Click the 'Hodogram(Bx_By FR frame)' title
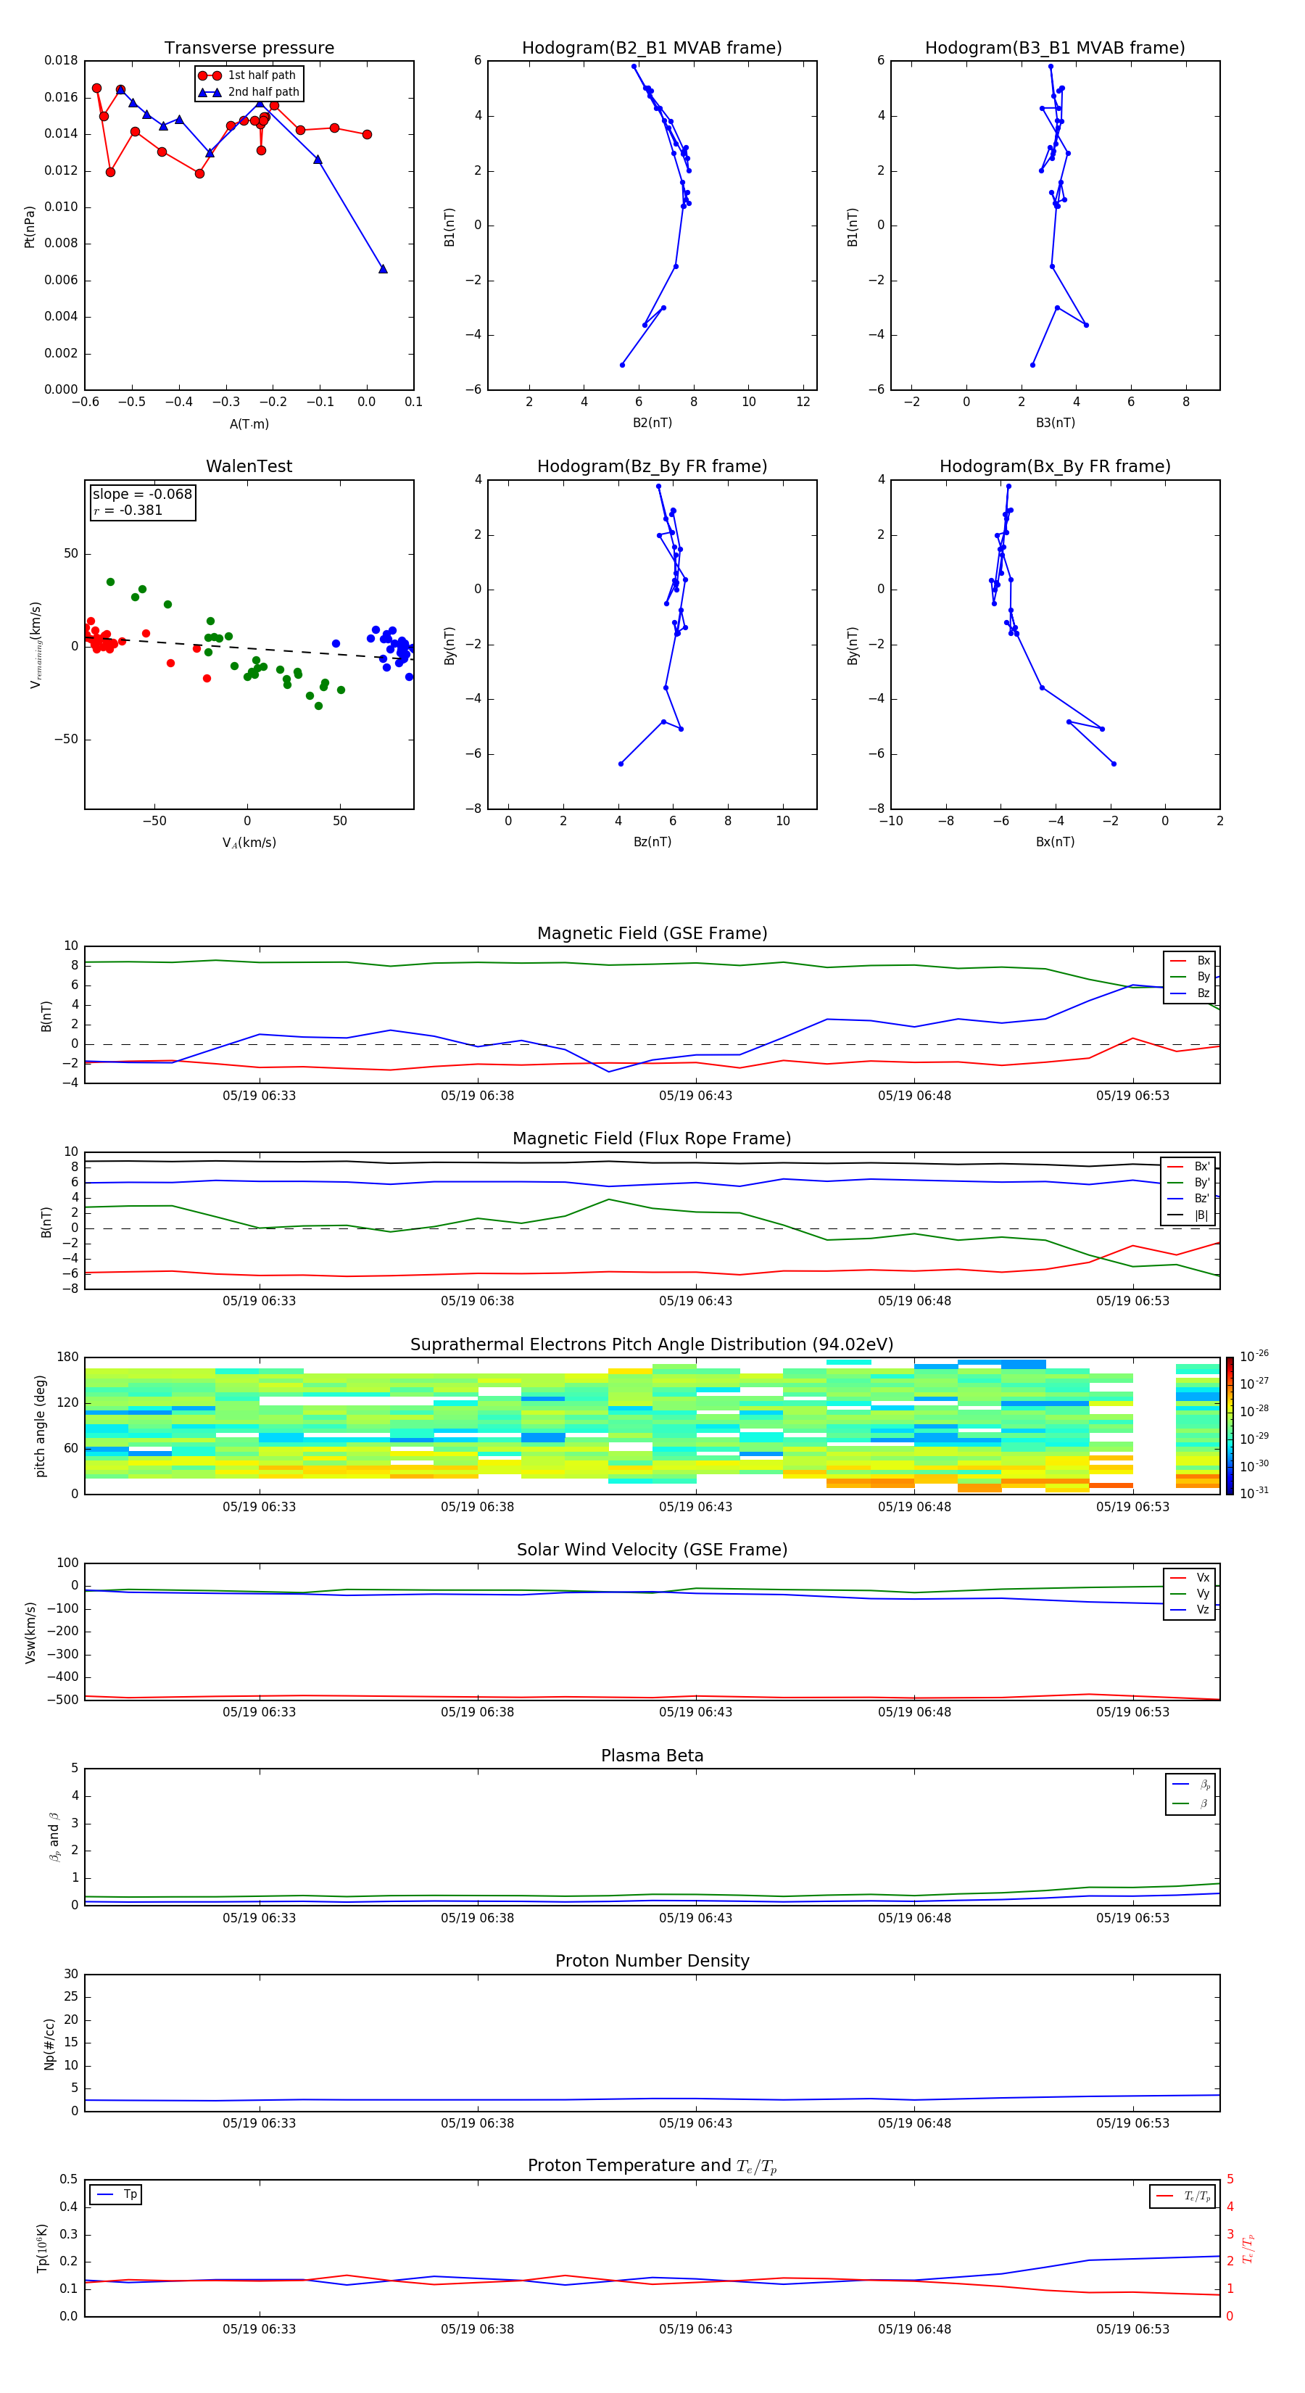The width and height of the screenshot is (1305, 2393). (1055, 466)
